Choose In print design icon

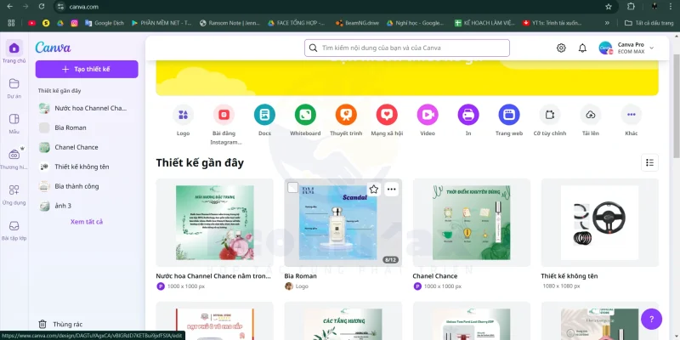pos(468,115)
